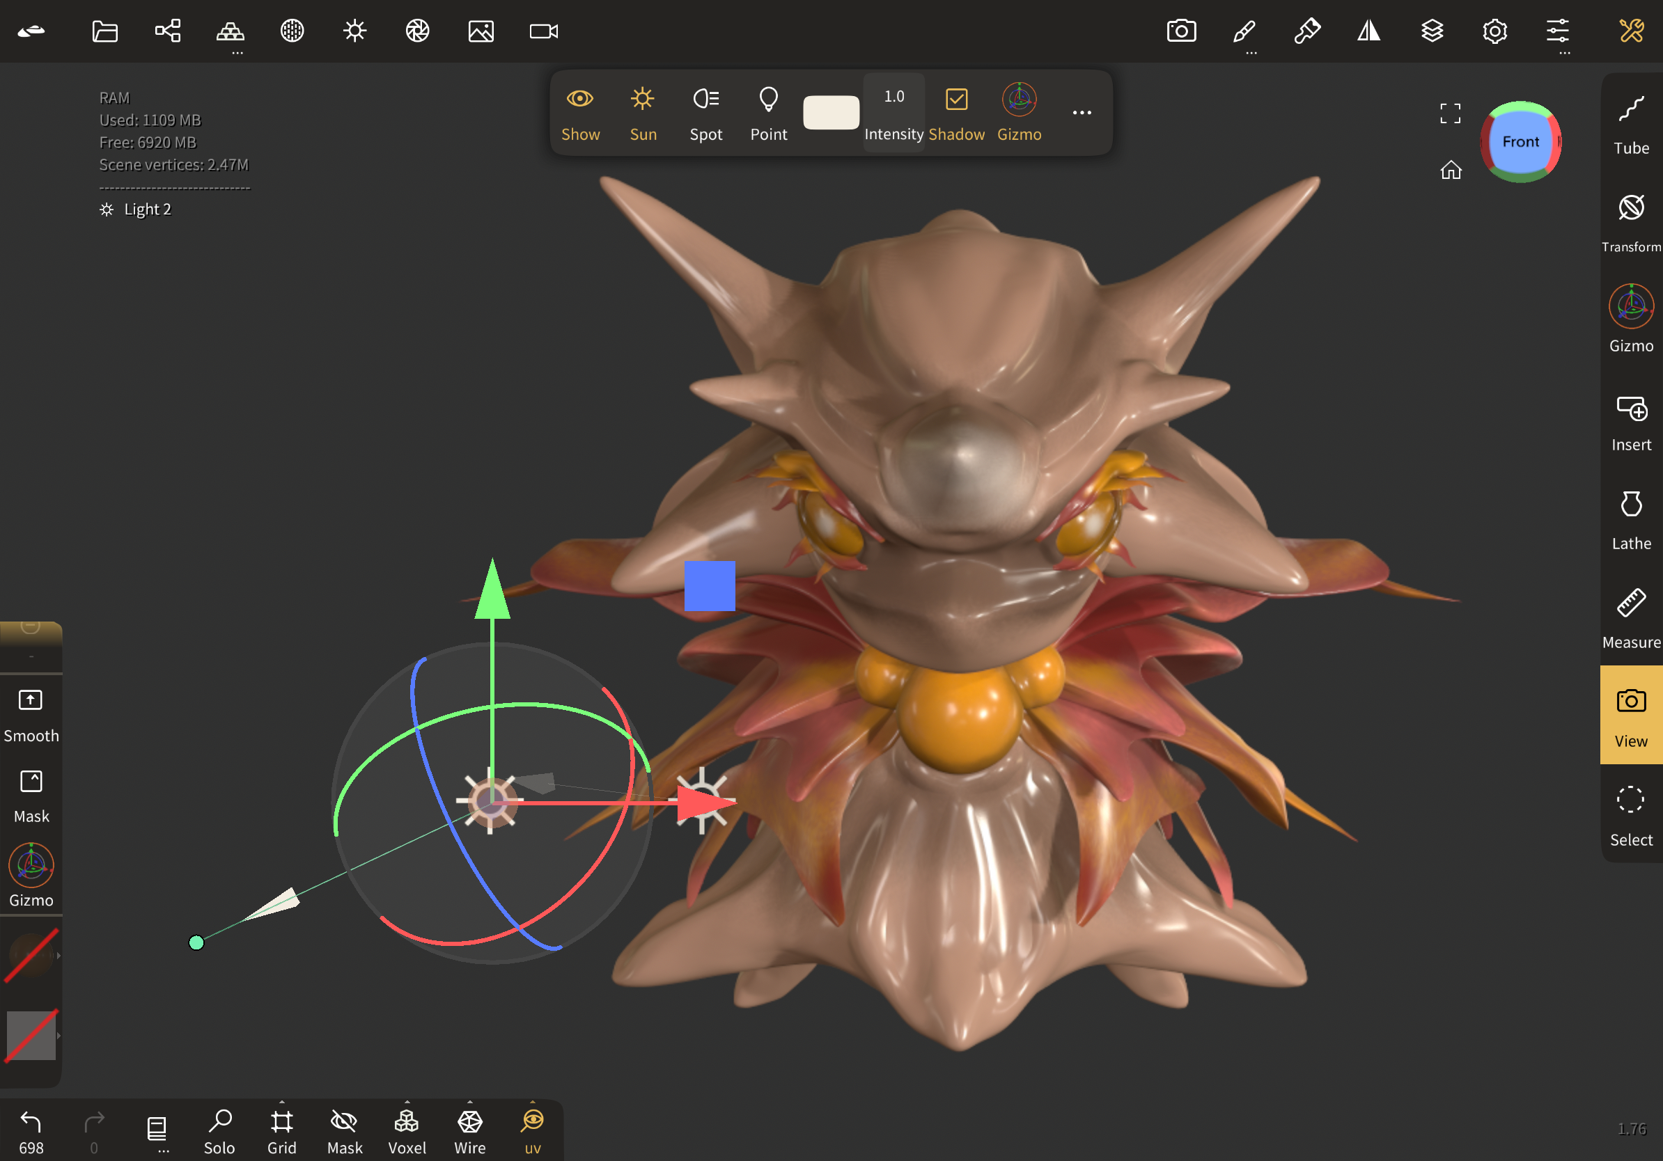Open the Material sphere menu
The height and width of the screenshot is (1161, 1663).
pyautogui.click(x=292, y=31)
